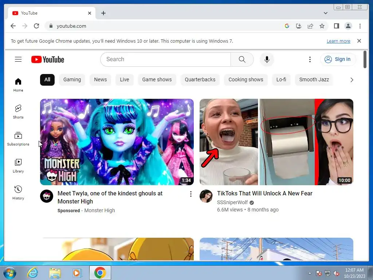Open 'TikToks That Will Unlock A New Fear' title

tap(264, 193)
